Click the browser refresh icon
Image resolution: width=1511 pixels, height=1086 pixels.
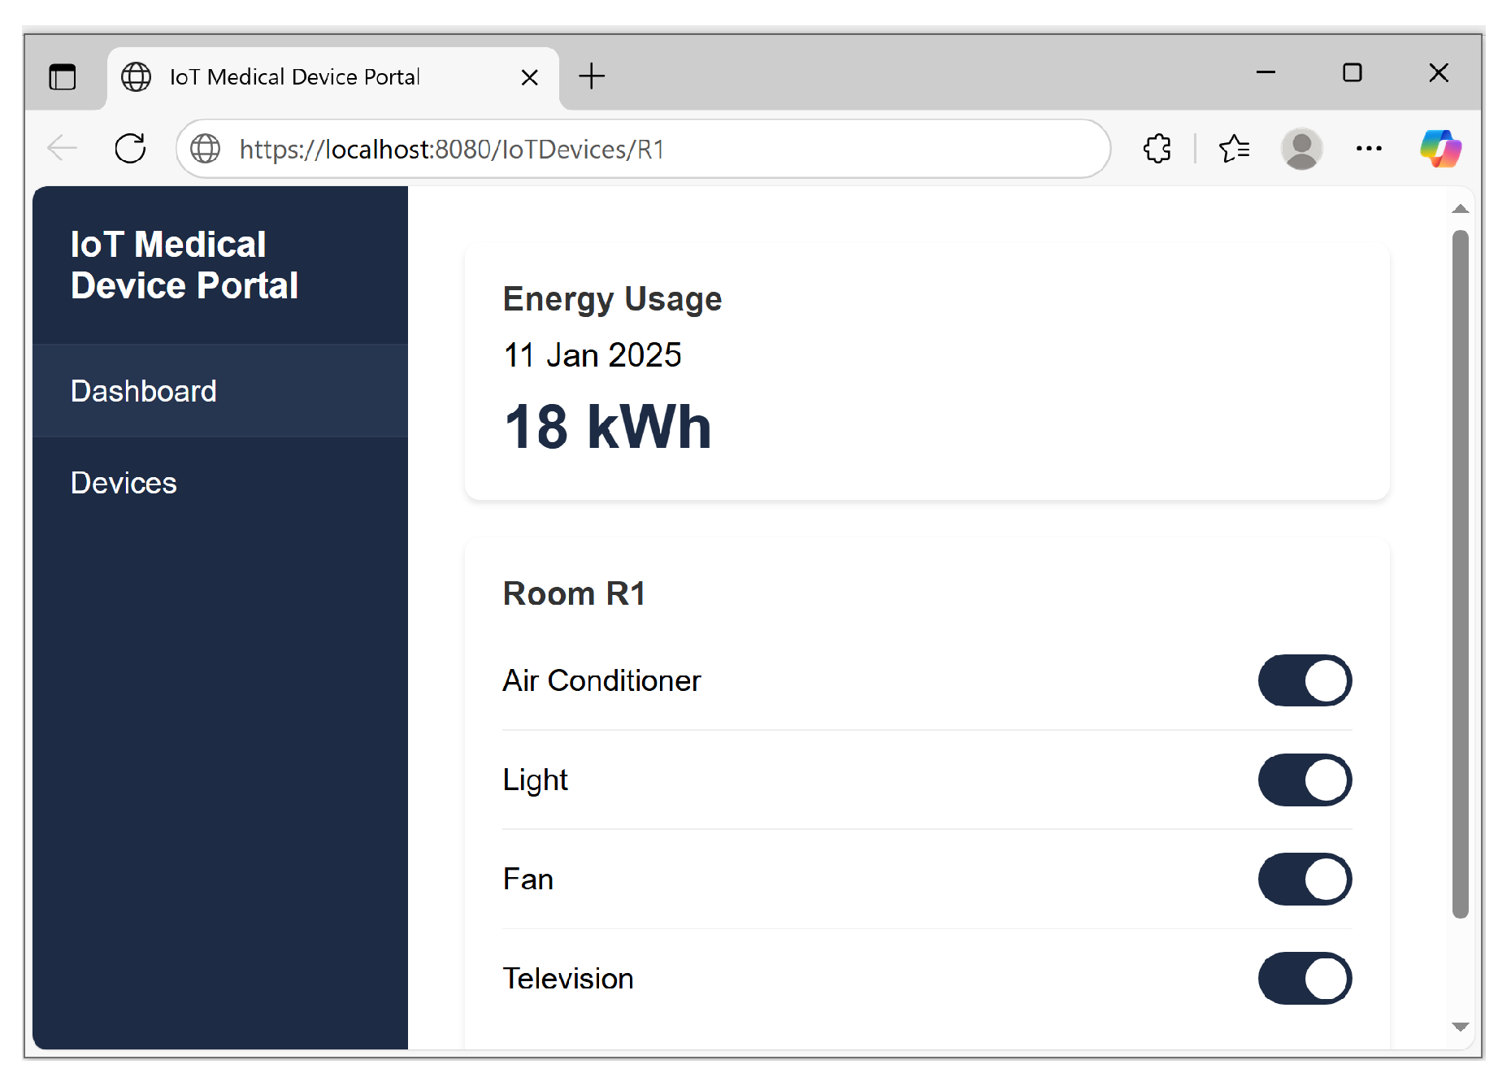pyautogui.click(x=130, y=149)
